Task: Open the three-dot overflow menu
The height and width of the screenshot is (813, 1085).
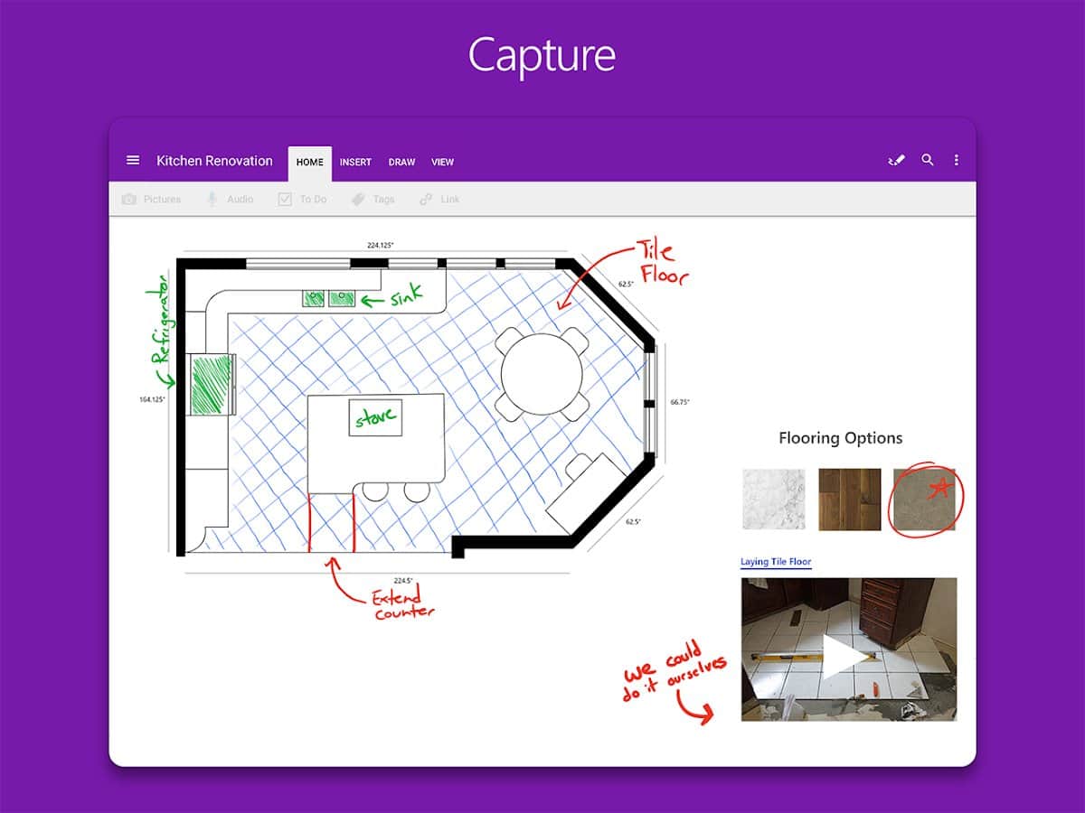Action: (957, 161)
